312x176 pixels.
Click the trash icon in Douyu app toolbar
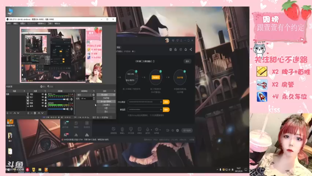[x=170, y=50]
